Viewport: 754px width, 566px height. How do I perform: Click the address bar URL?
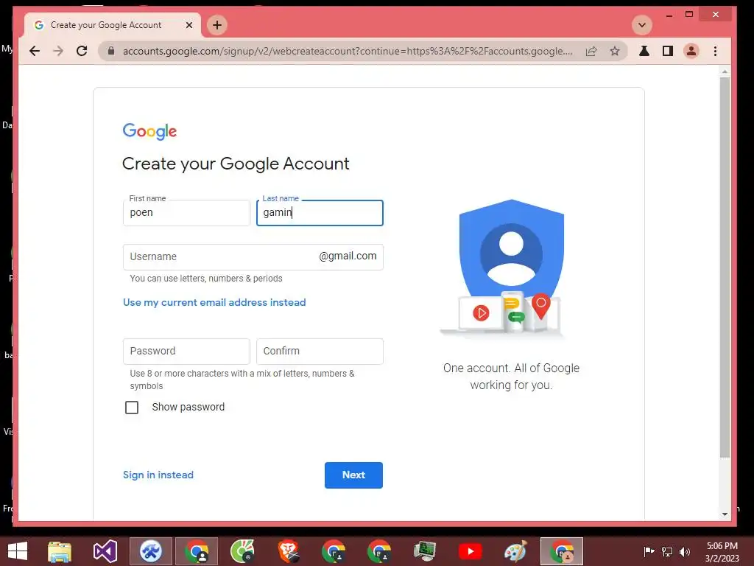pos(348,51)
